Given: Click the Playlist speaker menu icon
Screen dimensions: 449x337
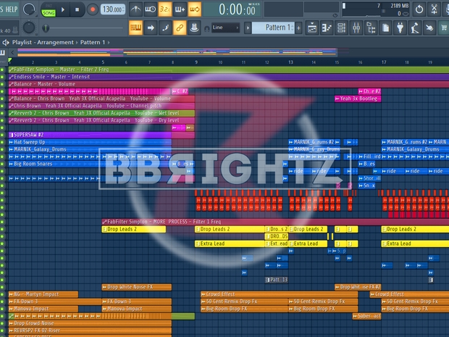Looking at the screenshot, I should tap(6, 43).
